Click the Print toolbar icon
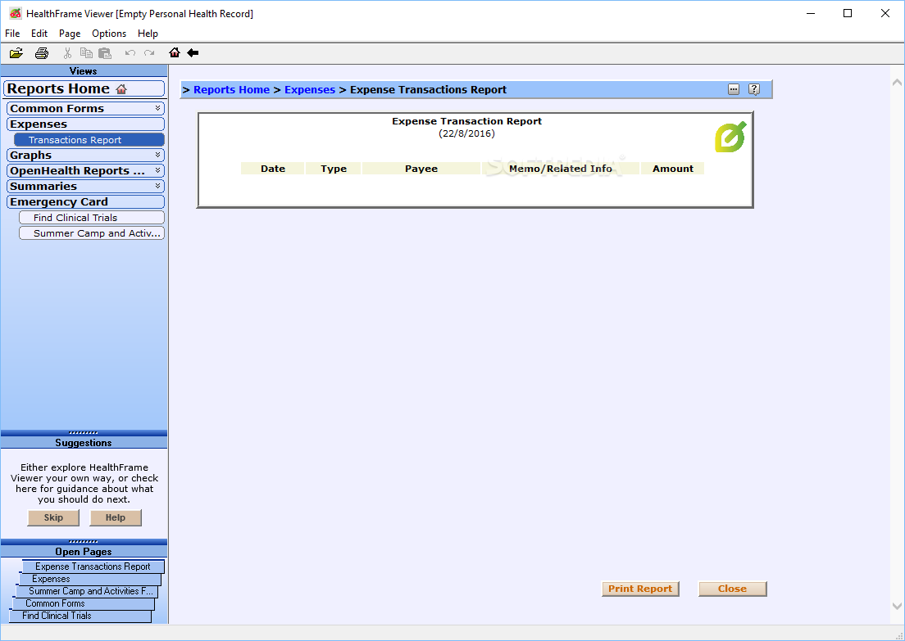Viewport: 905px width, 641px height. pos(42,53)
